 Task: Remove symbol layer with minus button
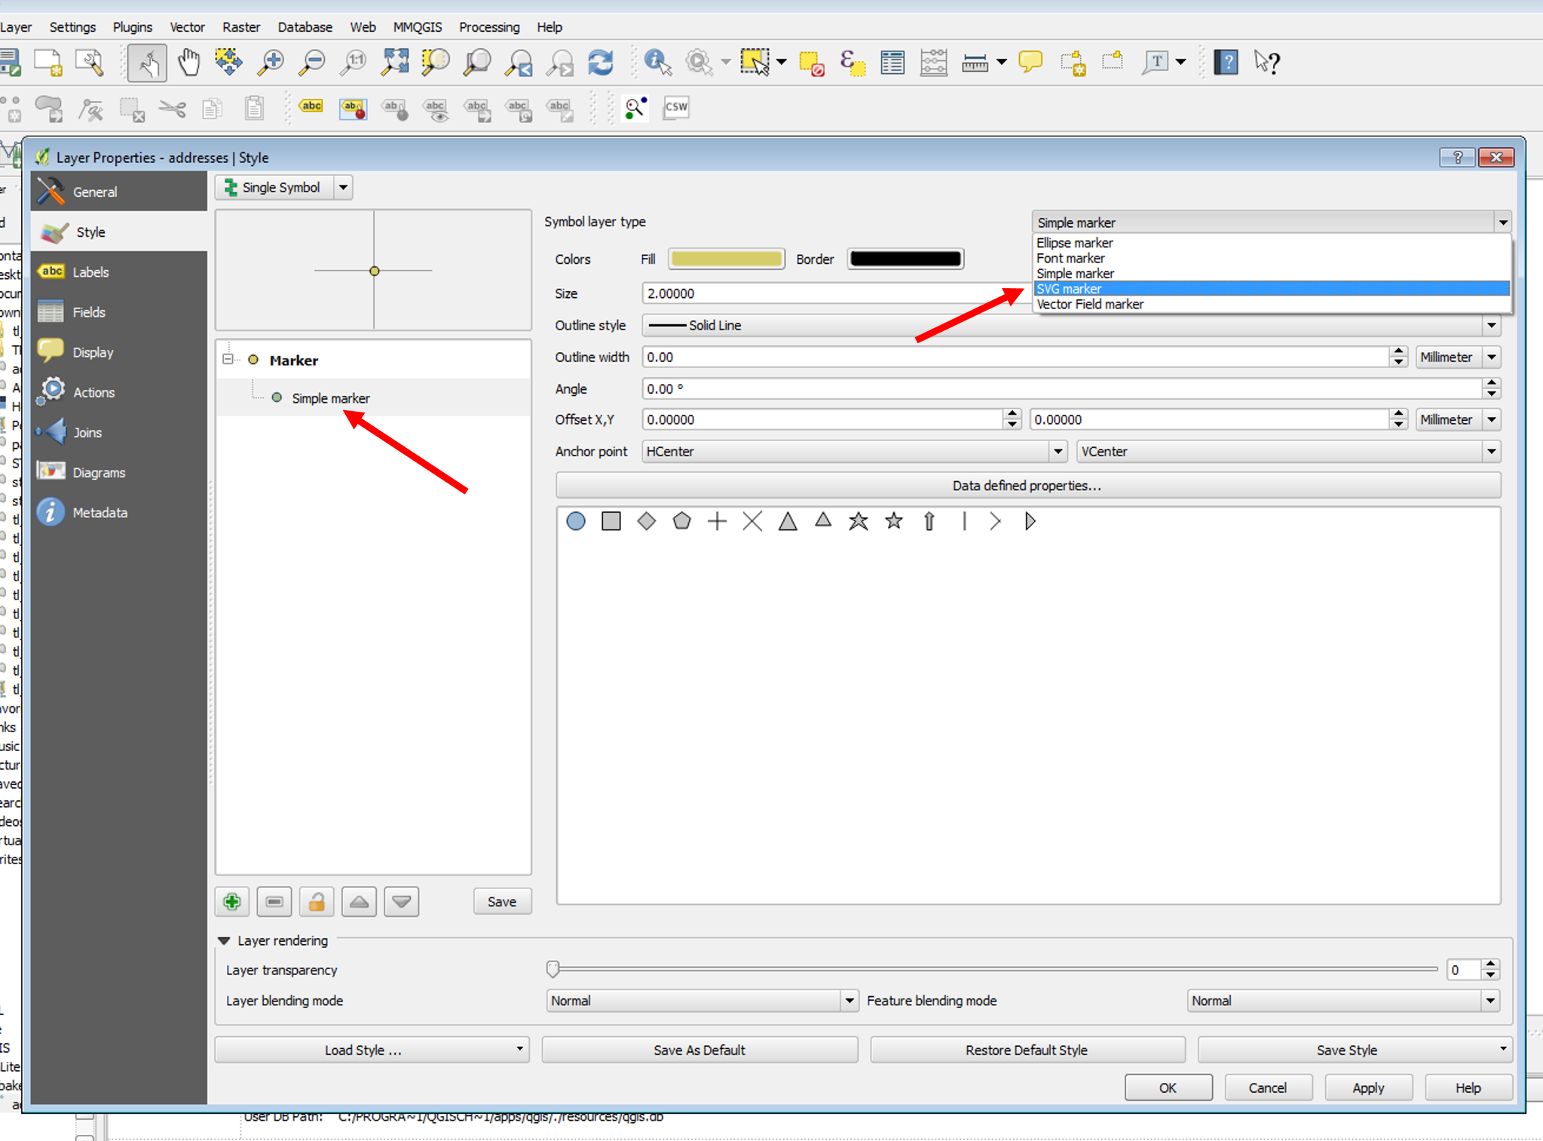click(274, 902)
